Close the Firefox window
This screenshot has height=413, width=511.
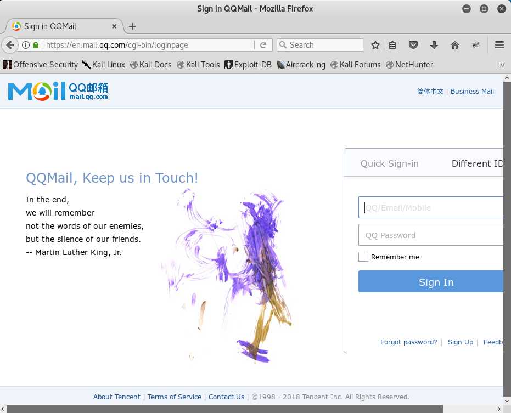[x=502, y=9]
